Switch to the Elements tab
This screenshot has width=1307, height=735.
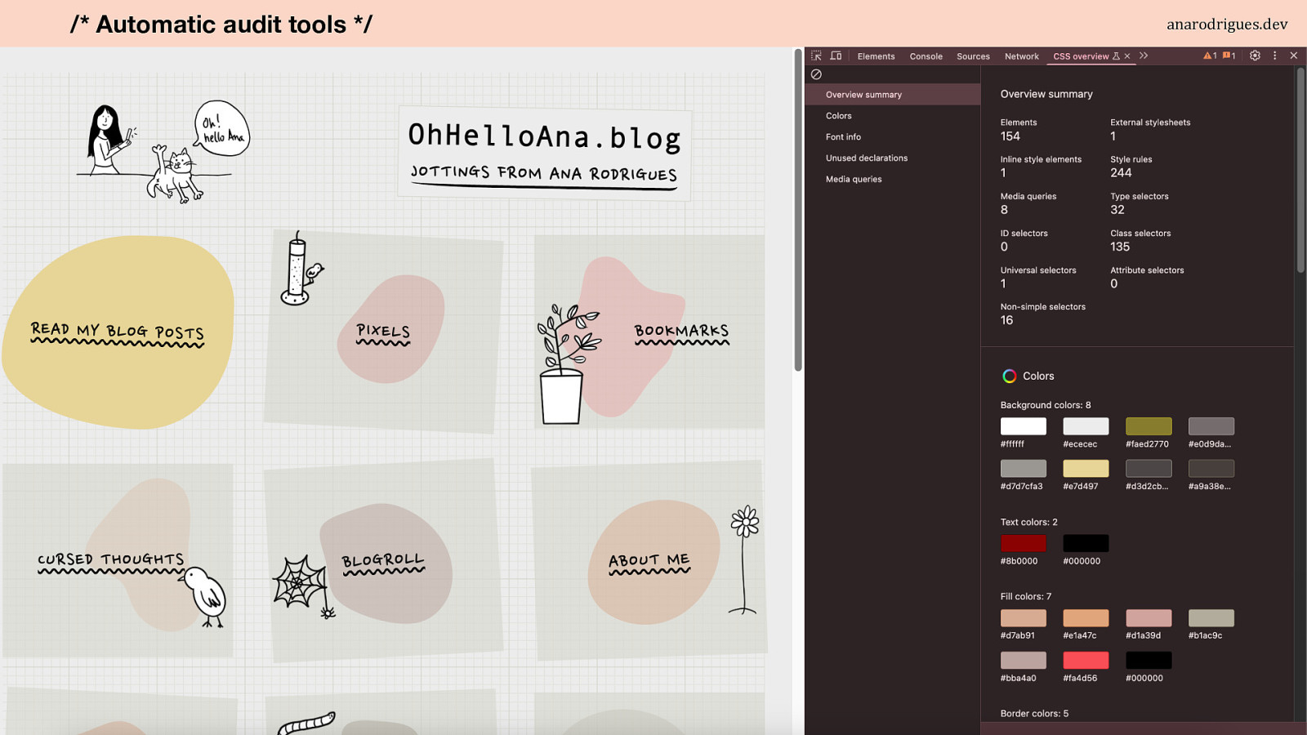(x=876, y=56)
